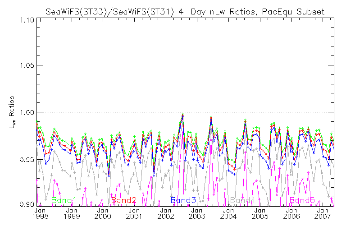346x231 pixels.
Task: Click the Jan 1998 x-axis label
Action: pyautogui.click(x=40, y=213)
